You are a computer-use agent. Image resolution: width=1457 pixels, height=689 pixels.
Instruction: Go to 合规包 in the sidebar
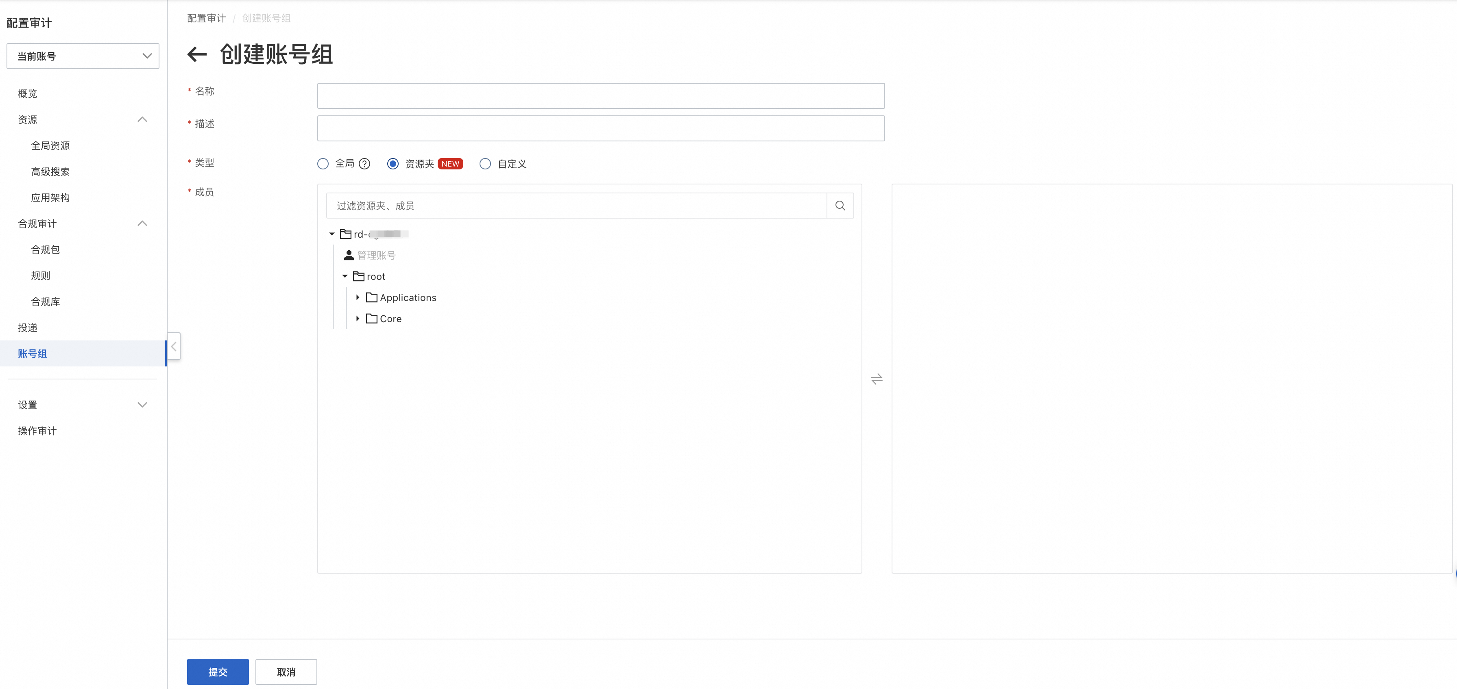45,249
